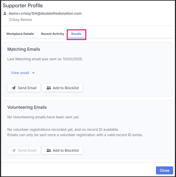Click the paper plane icon under Matching Emails

(x=14, y=88)
